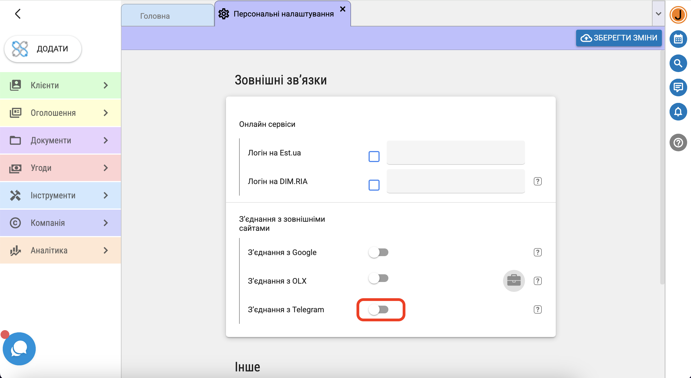Toggle the Google connection switch
The image size is (691, 378).
point(378,252)
